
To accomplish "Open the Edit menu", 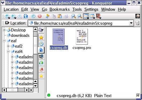I will 24,9.
